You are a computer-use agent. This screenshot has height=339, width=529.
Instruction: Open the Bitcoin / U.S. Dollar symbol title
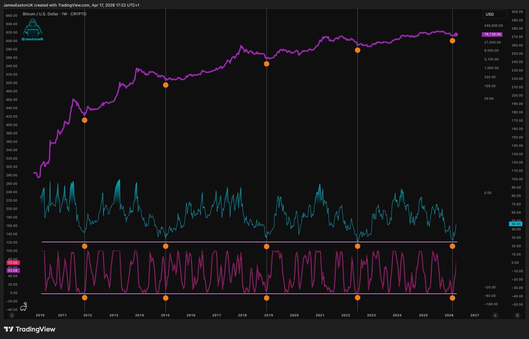click(x=54, y=14)
